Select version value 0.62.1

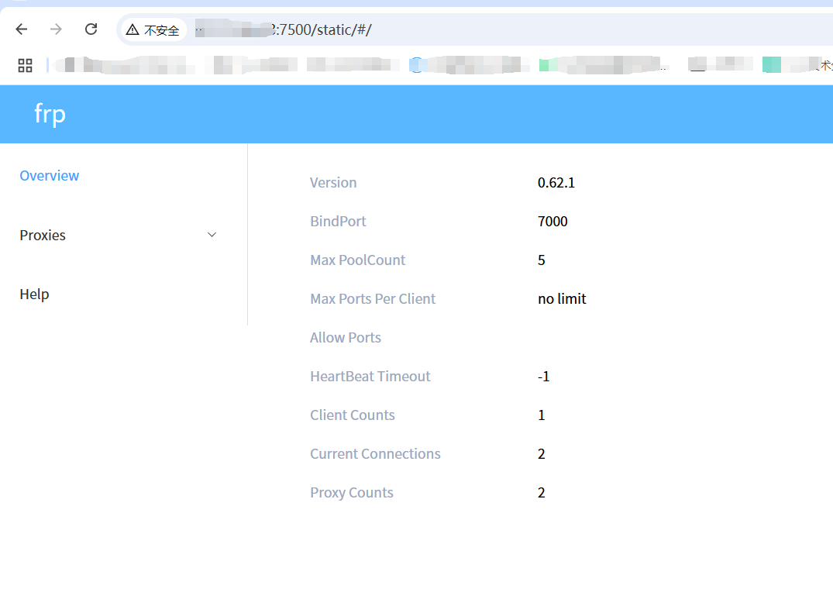click(556, 183)
